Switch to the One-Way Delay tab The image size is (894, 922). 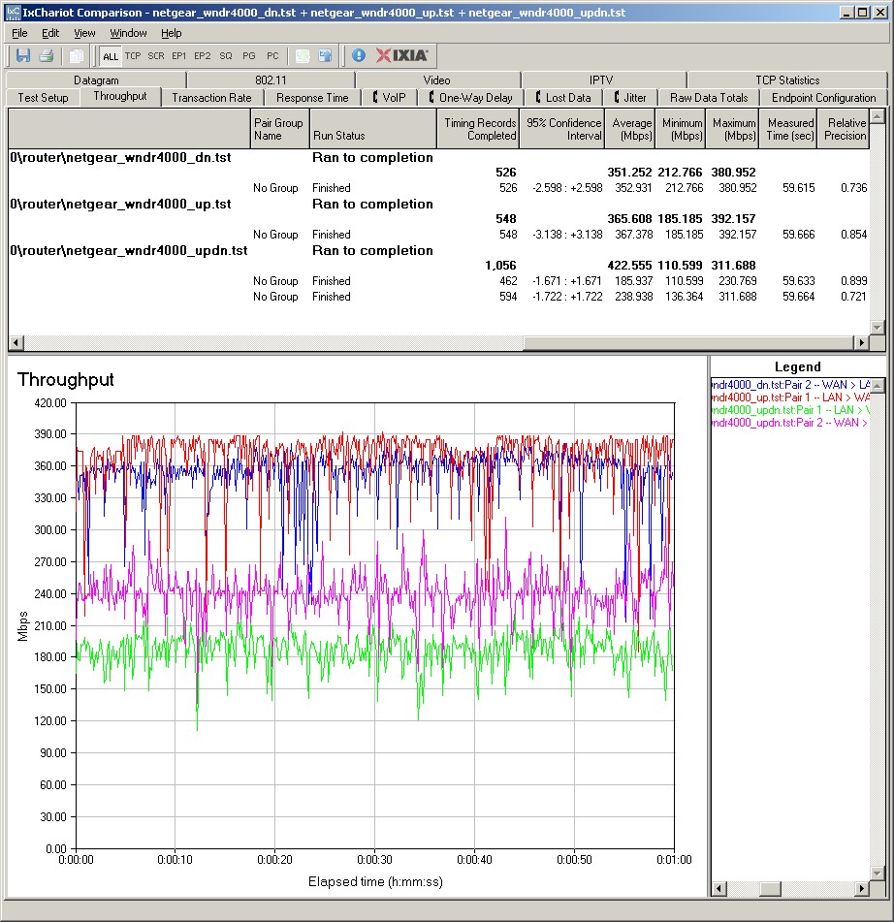[x=470, y=98]
